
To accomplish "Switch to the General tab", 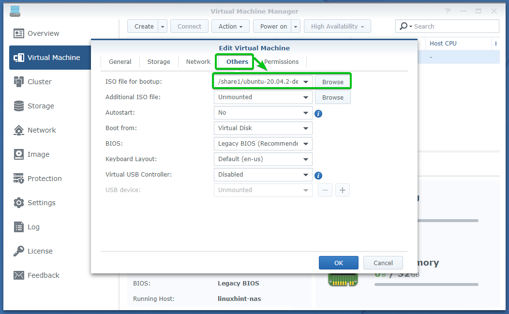I will (120, 62).
